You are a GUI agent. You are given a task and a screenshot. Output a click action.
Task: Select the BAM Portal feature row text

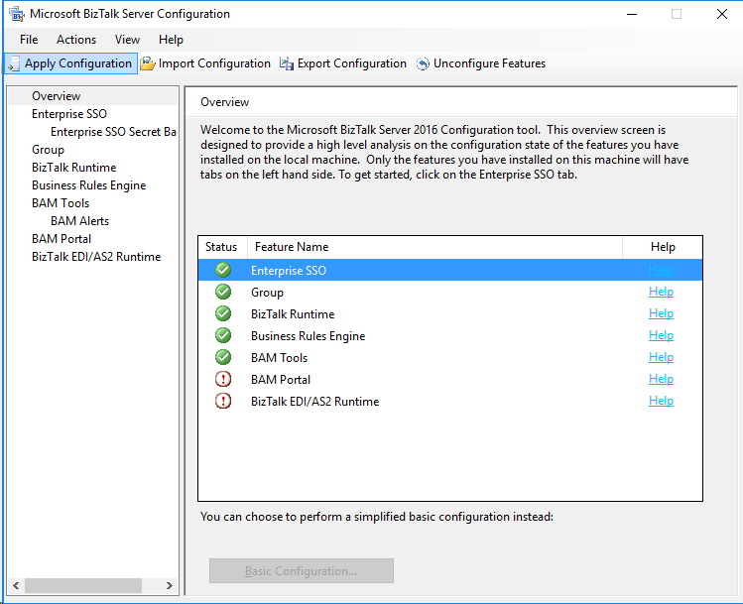coord(281,380)
